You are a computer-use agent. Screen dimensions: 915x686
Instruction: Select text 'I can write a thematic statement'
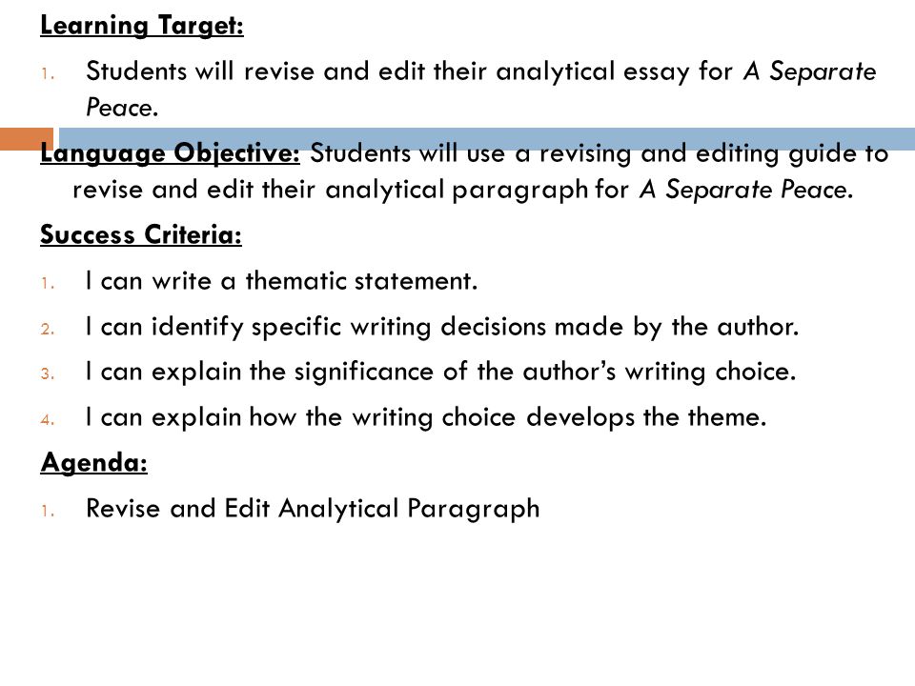pyautogui.click(x=281, y=281)
